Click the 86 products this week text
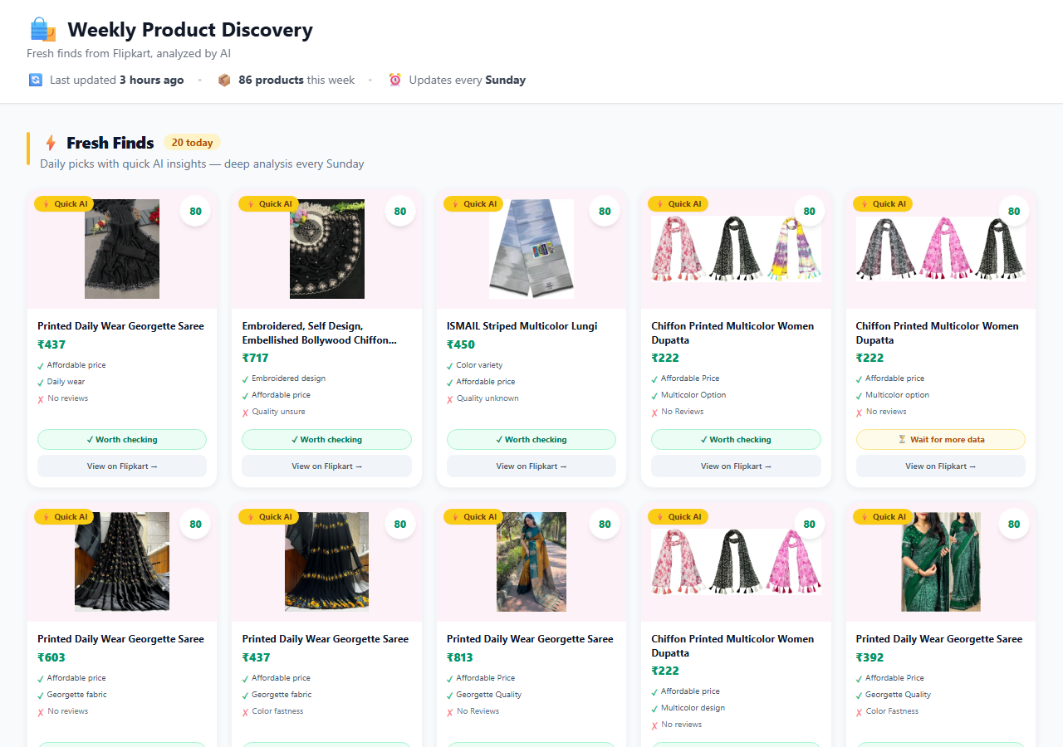 click(296, 80)
